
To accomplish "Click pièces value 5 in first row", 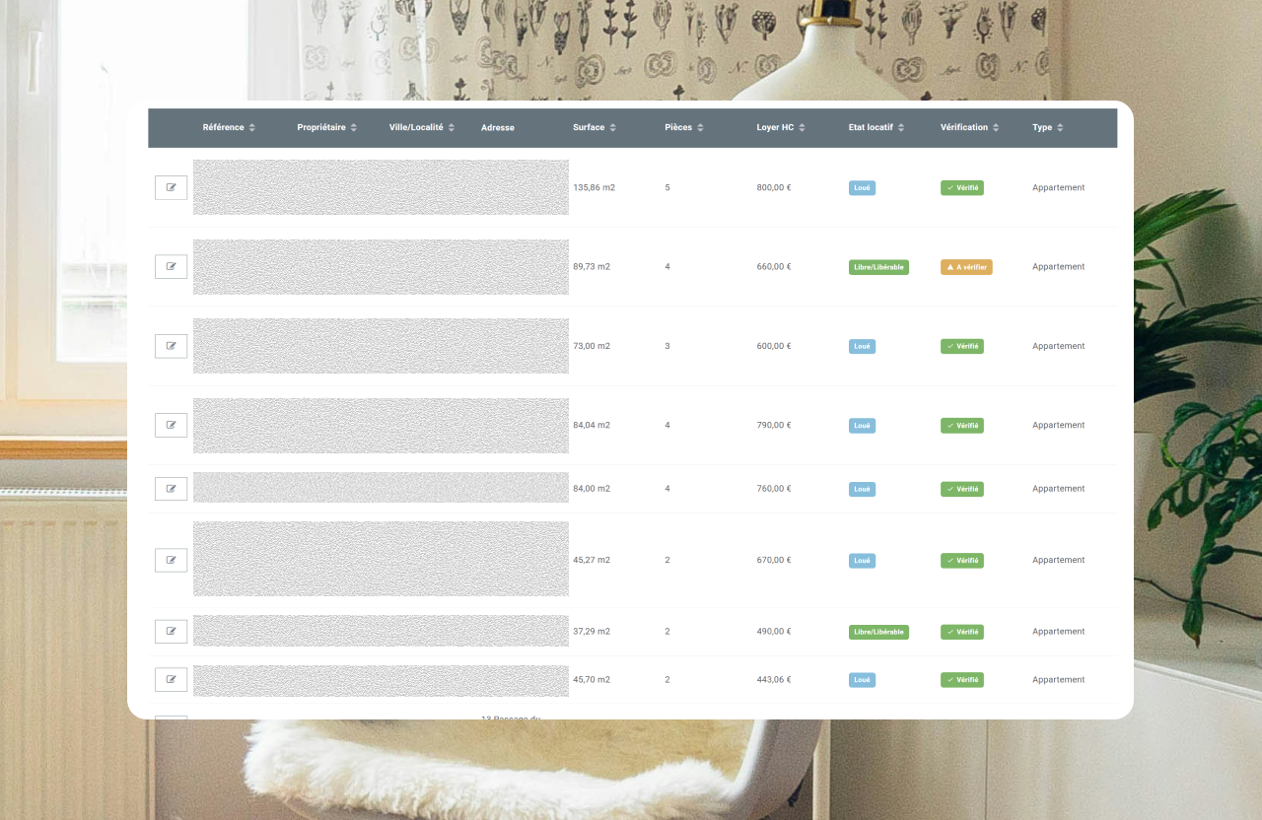I will click(x=667, y=187).
